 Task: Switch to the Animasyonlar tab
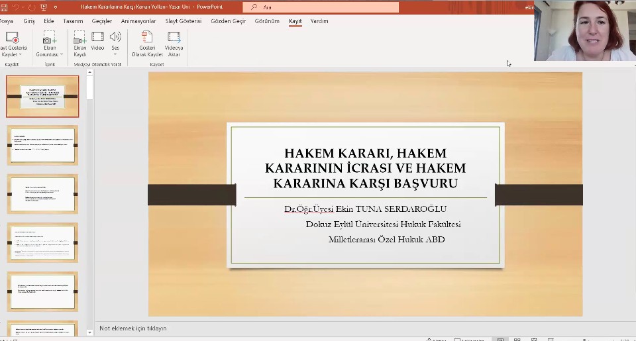(138, 21)
